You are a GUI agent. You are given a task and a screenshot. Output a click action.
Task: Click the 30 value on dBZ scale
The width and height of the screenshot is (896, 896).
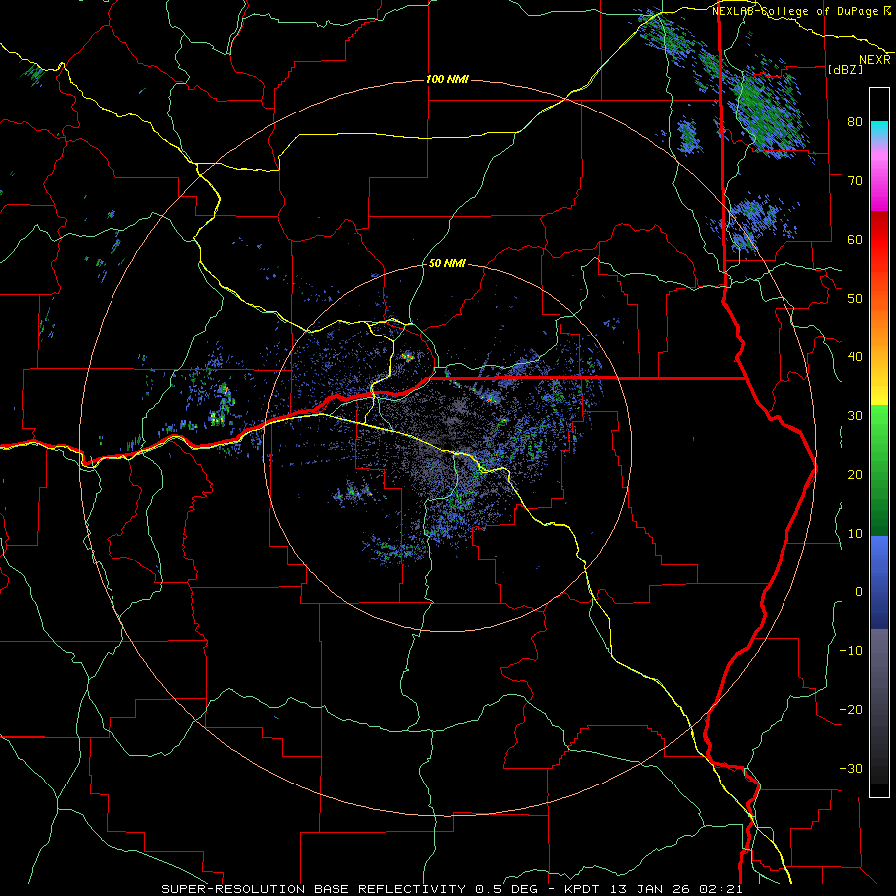855,415
